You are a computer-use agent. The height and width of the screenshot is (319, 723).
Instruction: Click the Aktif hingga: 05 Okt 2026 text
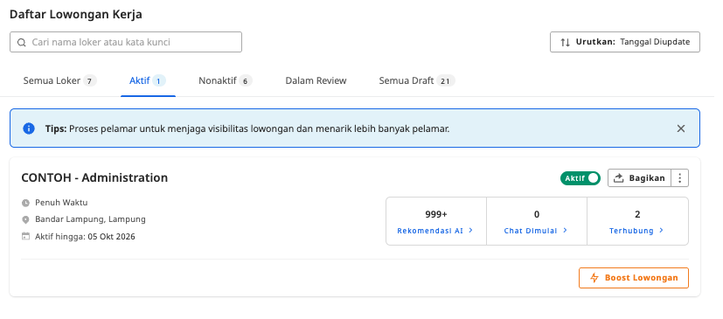coord(86,237)
